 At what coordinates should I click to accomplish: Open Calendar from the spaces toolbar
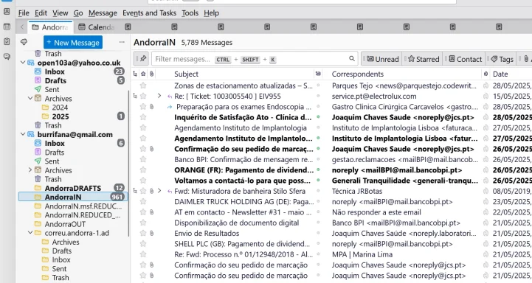point(7,27)
